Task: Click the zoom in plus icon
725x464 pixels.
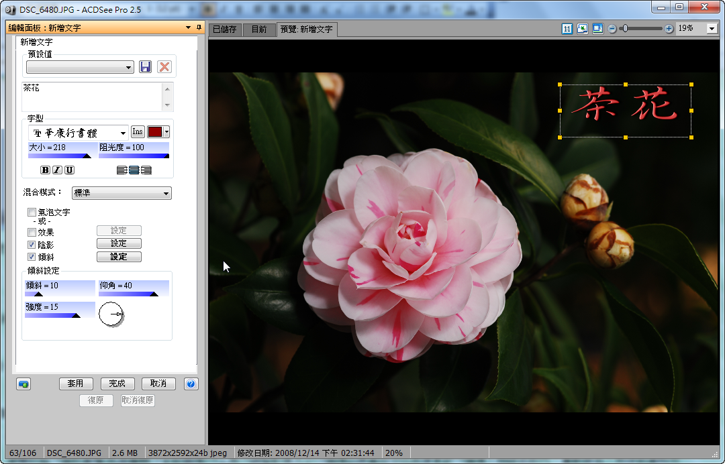Action: coord(669,29)
